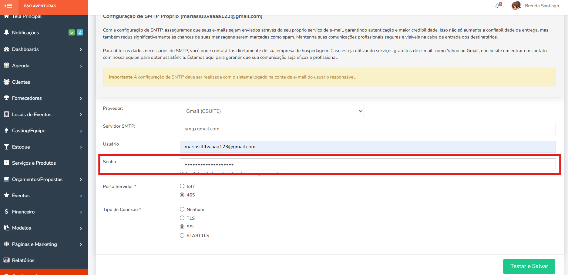This screenshot has width=568, height=275.
Task: Expand the Agenda submenu chevron
Action: click(81, 66)
